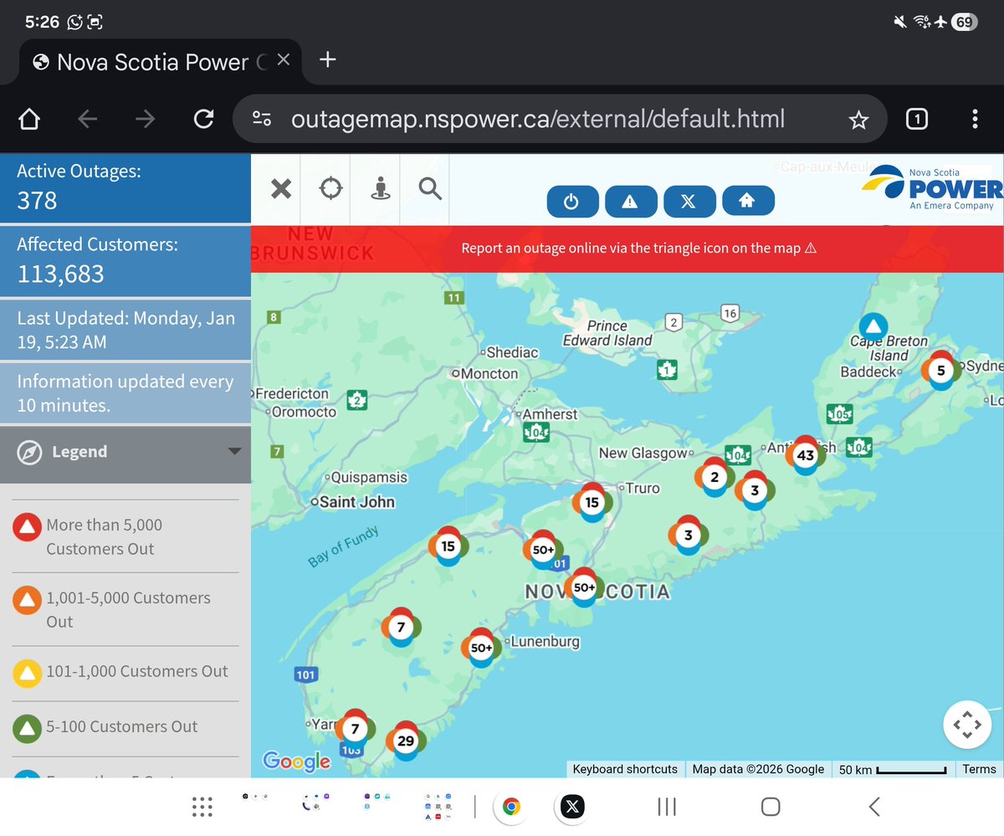Select the 15 outage cluster beside Truro
Image resolution: width=1004 pixels, height=836 pixels.
coord(592,503)
